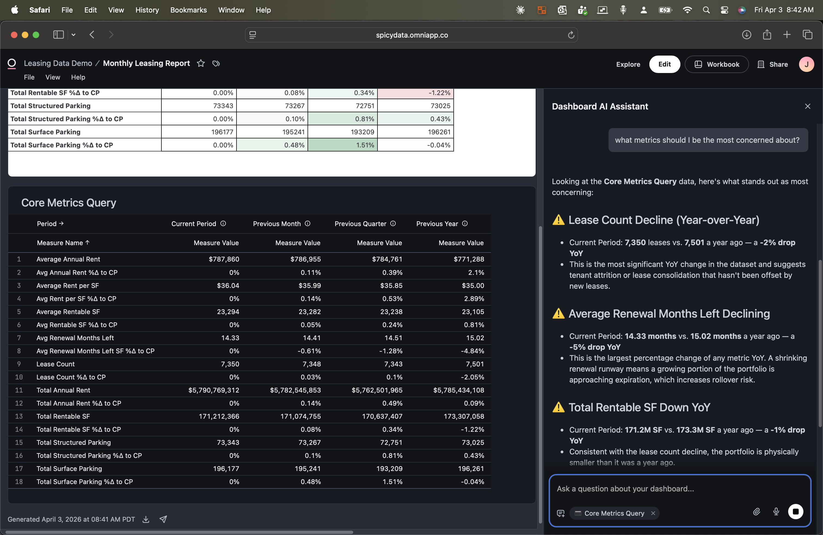The width and height of the screenshot is (823, 535).
Task: Start a new chat thread in the assistant
Action: 560,513
